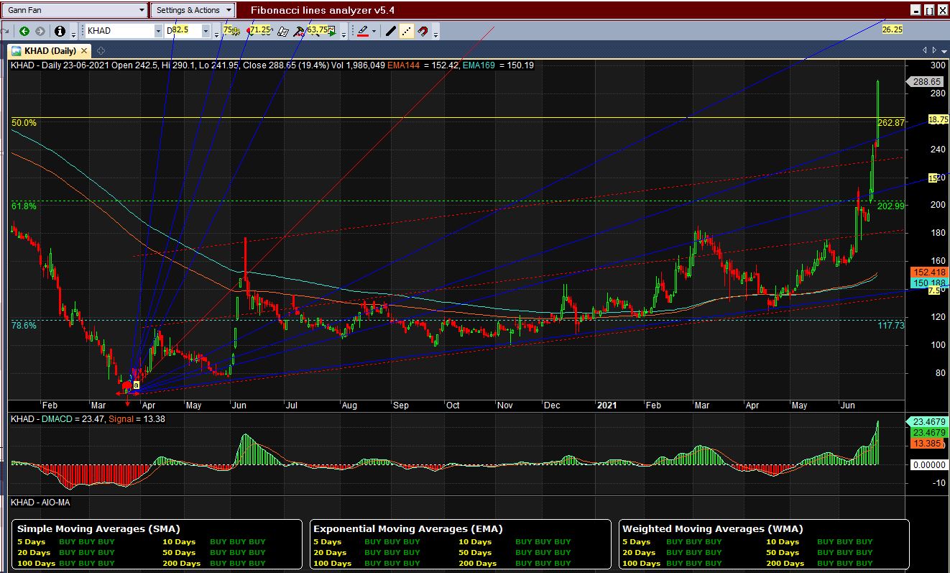Screen dimensions: 950x573
Task: Click the EMA144 = 152.42 legend text
Action: tap(423, 65)
